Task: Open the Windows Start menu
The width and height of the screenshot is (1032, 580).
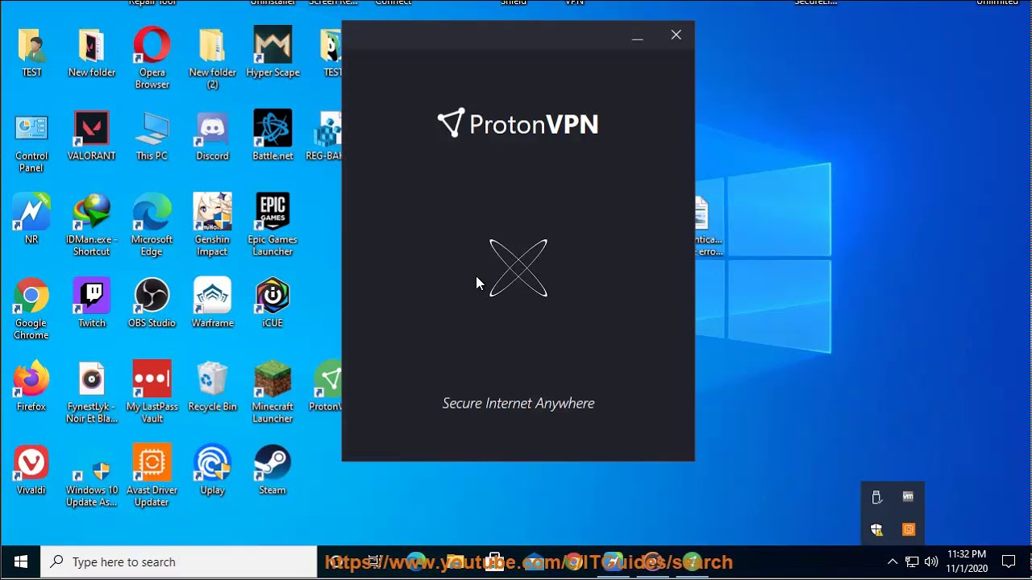Action: point(20,562)
